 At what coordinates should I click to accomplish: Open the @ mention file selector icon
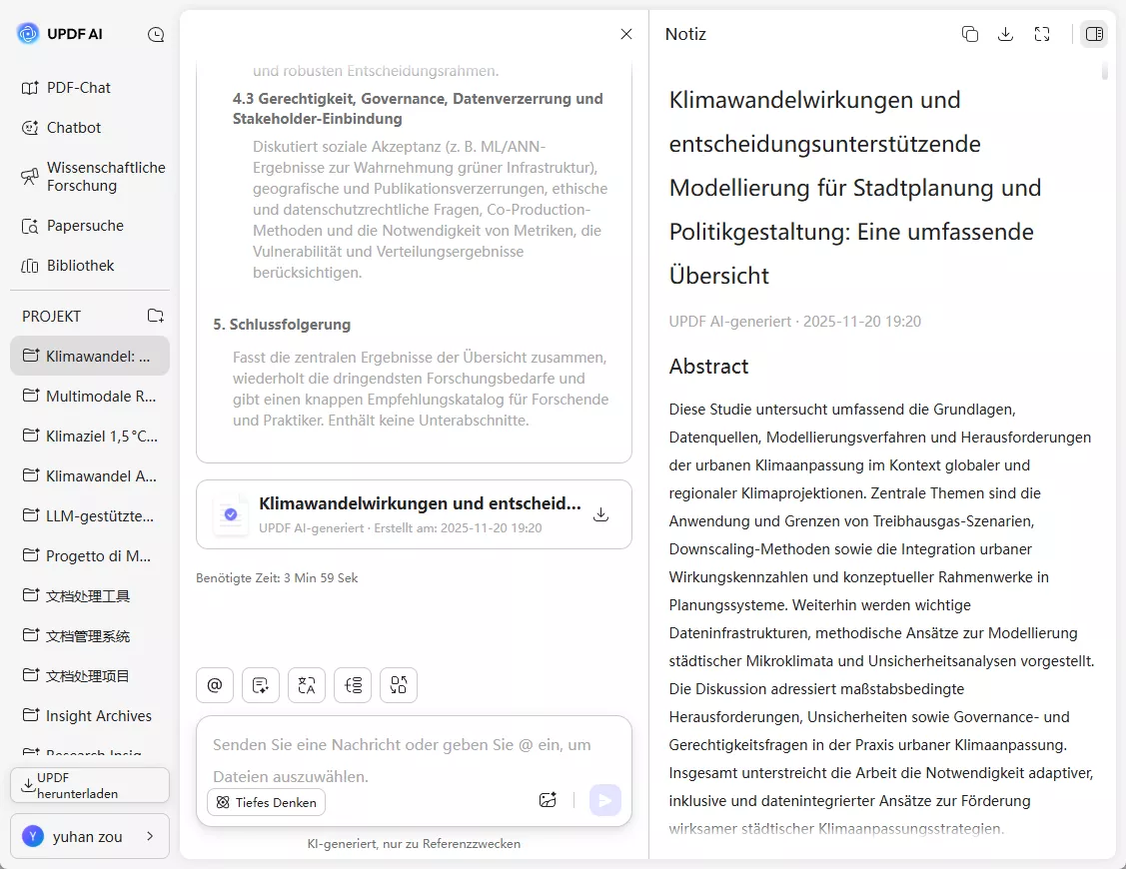[x=215, y=685]
